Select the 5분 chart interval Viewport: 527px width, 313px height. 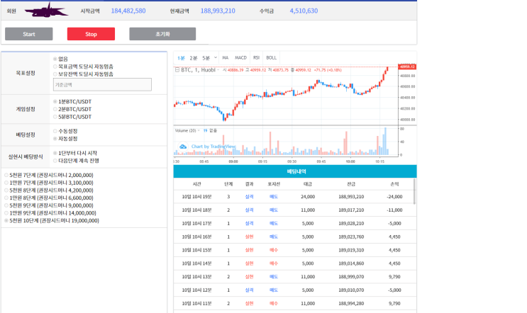click(x=206, y=58)
